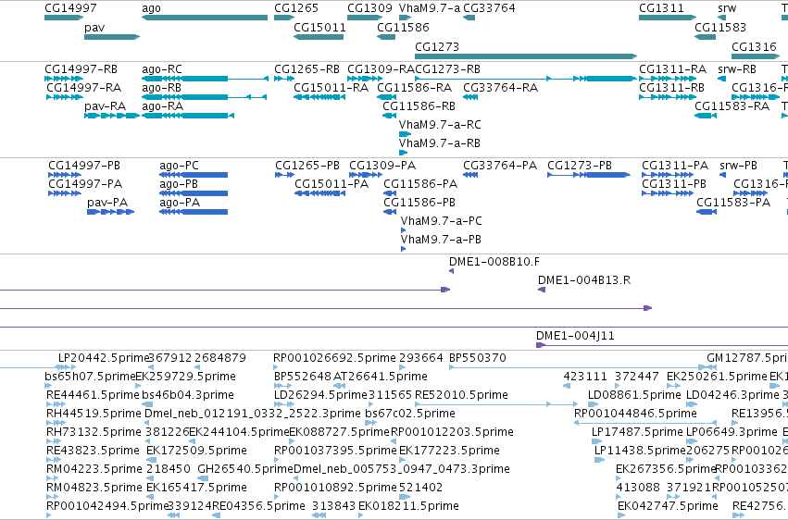
Task: Click transcript ago-RB
Action: (x=161, y=88)
